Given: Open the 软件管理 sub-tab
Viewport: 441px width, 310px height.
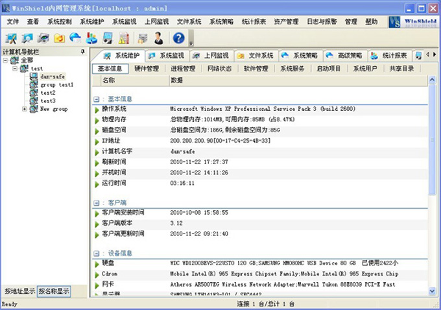Looking at the screenshot, I should tap(256, 69).
